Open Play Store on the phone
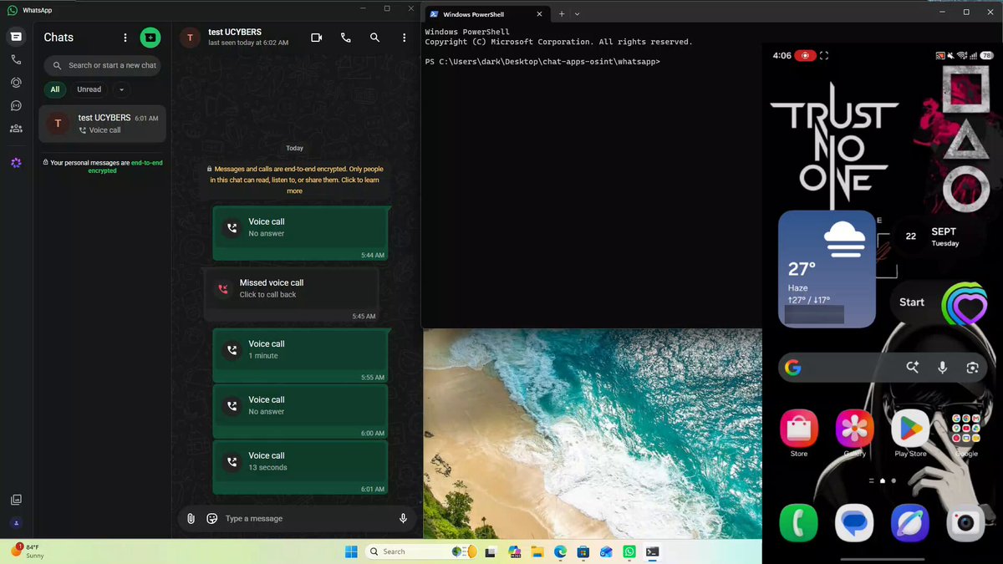The image size is (1003, 564). click(x=910, y=433)
